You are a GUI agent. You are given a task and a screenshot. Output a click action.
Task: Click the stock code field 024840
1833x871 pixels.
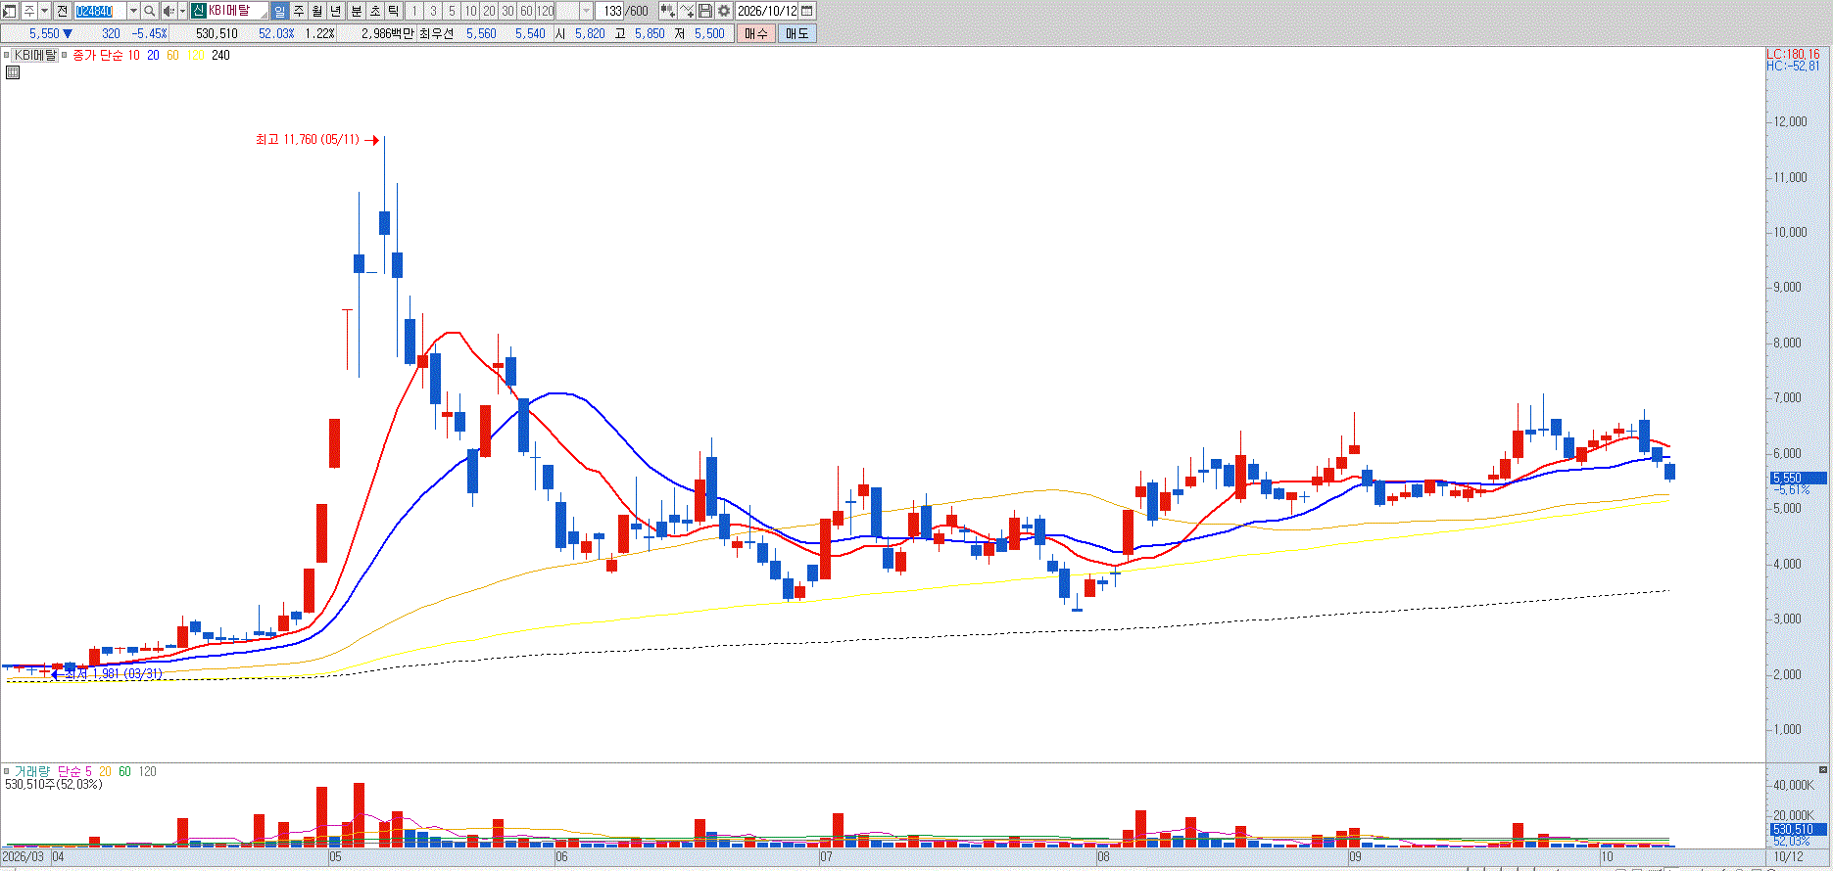click(100, 11)
